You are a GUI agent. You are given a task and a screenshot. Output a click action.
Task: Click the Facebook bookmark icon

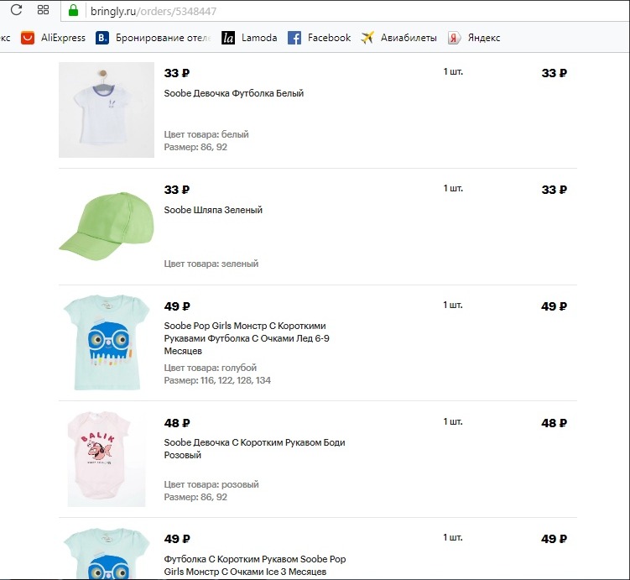[x=294, y=38]
